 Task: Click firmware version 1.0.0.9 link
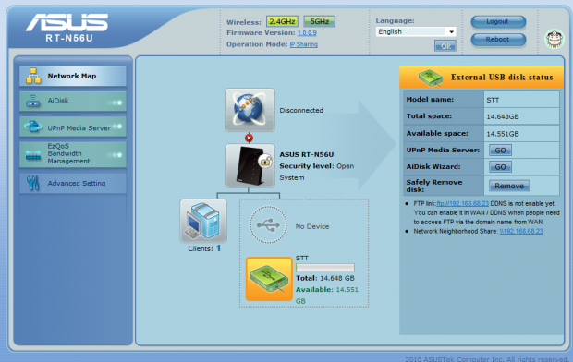[x=307, y=33]
